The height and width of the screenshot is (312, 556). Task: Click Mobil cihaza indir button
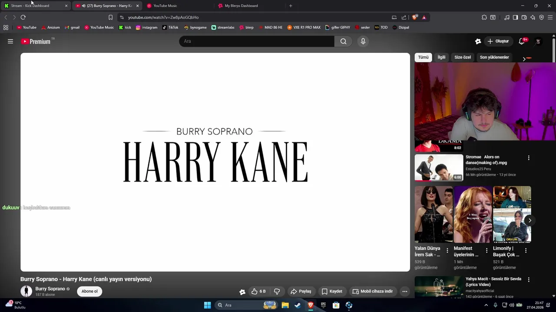tap(373, 291)
